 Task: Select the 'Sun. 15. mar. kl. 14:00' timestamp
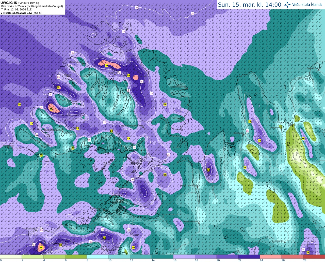click(250, 5)
